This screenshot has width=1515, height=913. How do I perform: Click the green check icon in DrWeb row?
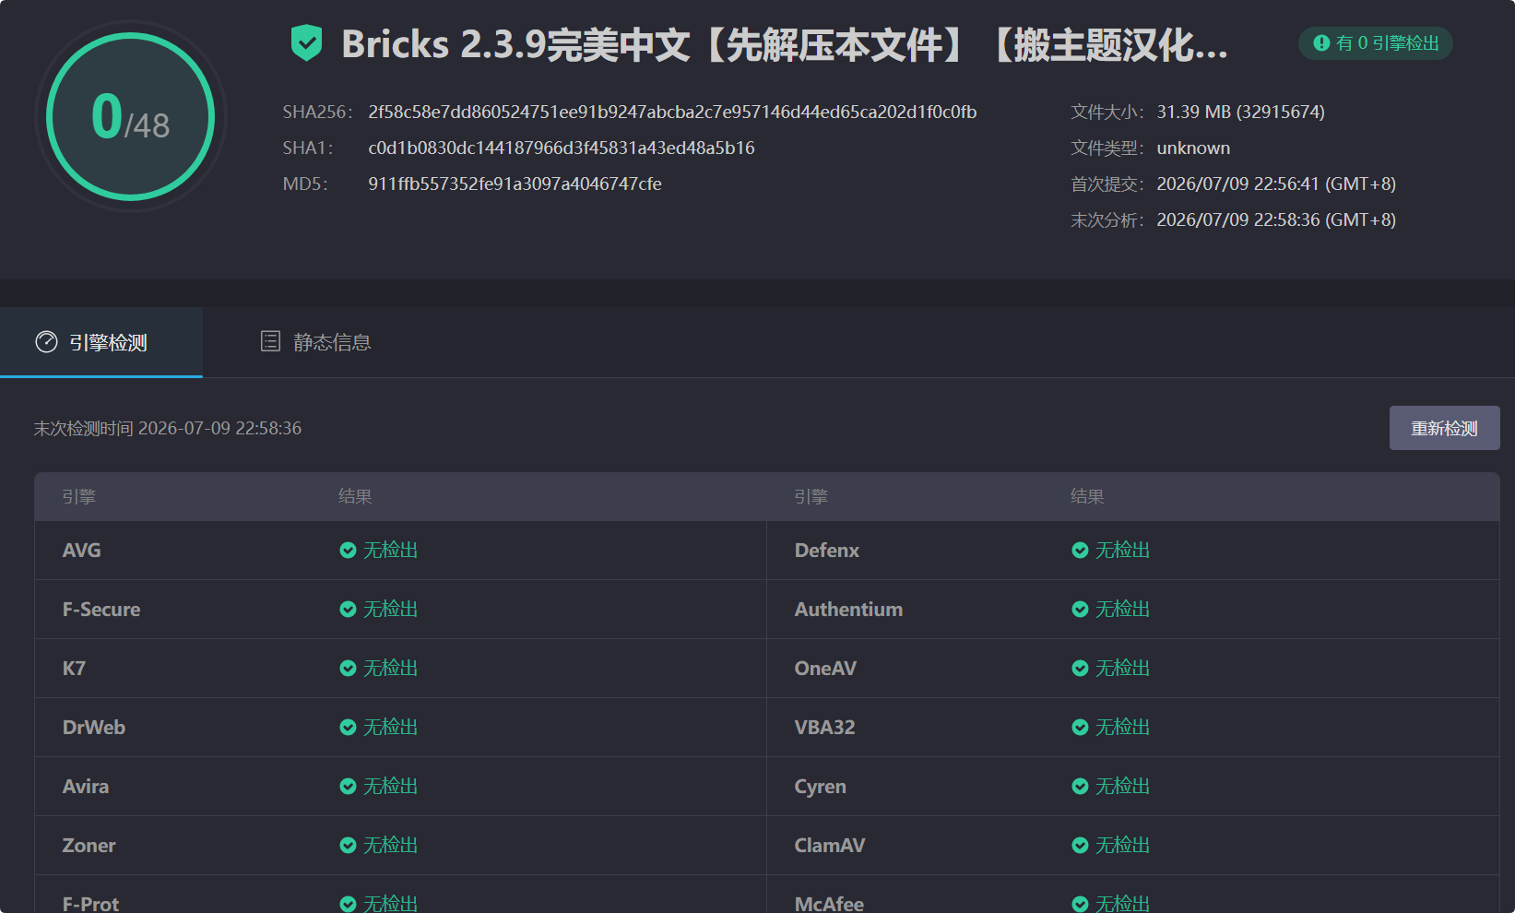348,728
